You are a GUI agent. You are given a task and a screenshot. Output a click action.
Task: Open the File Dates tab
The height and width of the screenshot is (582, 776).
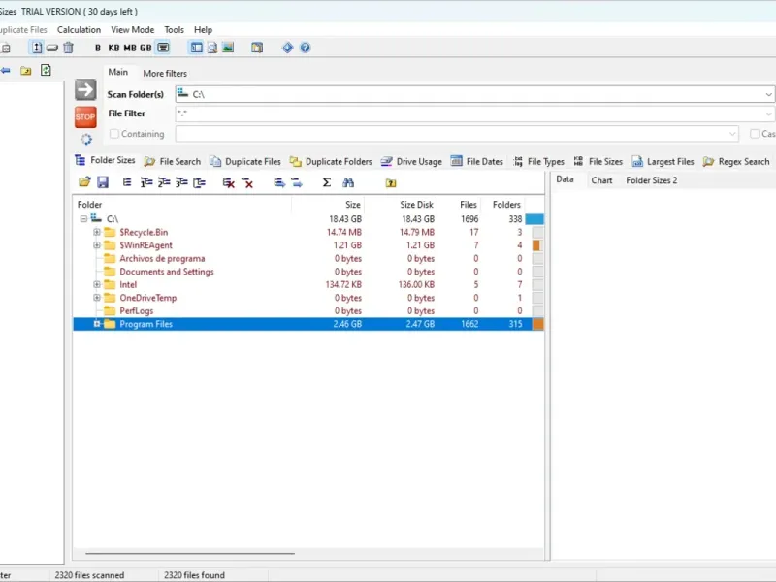(x=477, y=161)
